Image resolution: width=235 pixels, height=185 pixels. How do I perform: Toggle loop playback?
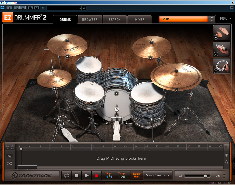(x=66, y=175)
